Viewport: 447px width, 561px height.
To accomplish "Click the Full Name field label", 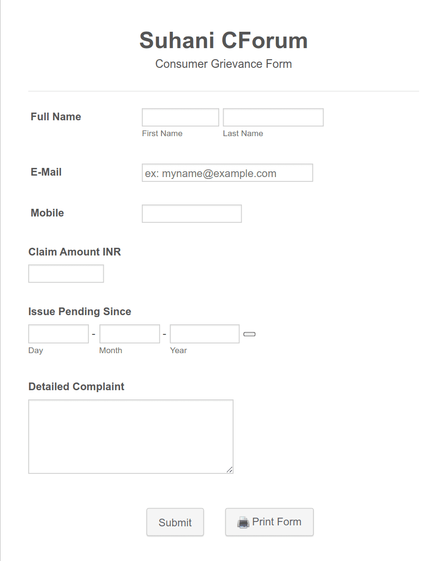I will (56, 116).
